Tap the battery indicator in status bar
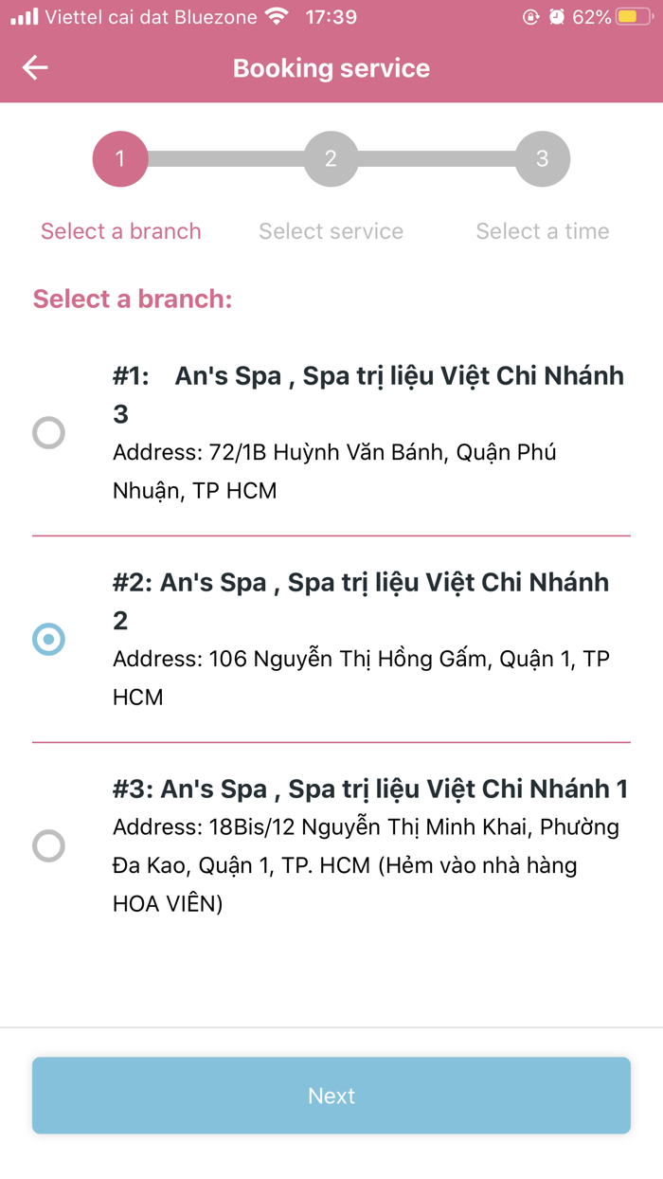 pyautogui.click(x=633, y=15)
